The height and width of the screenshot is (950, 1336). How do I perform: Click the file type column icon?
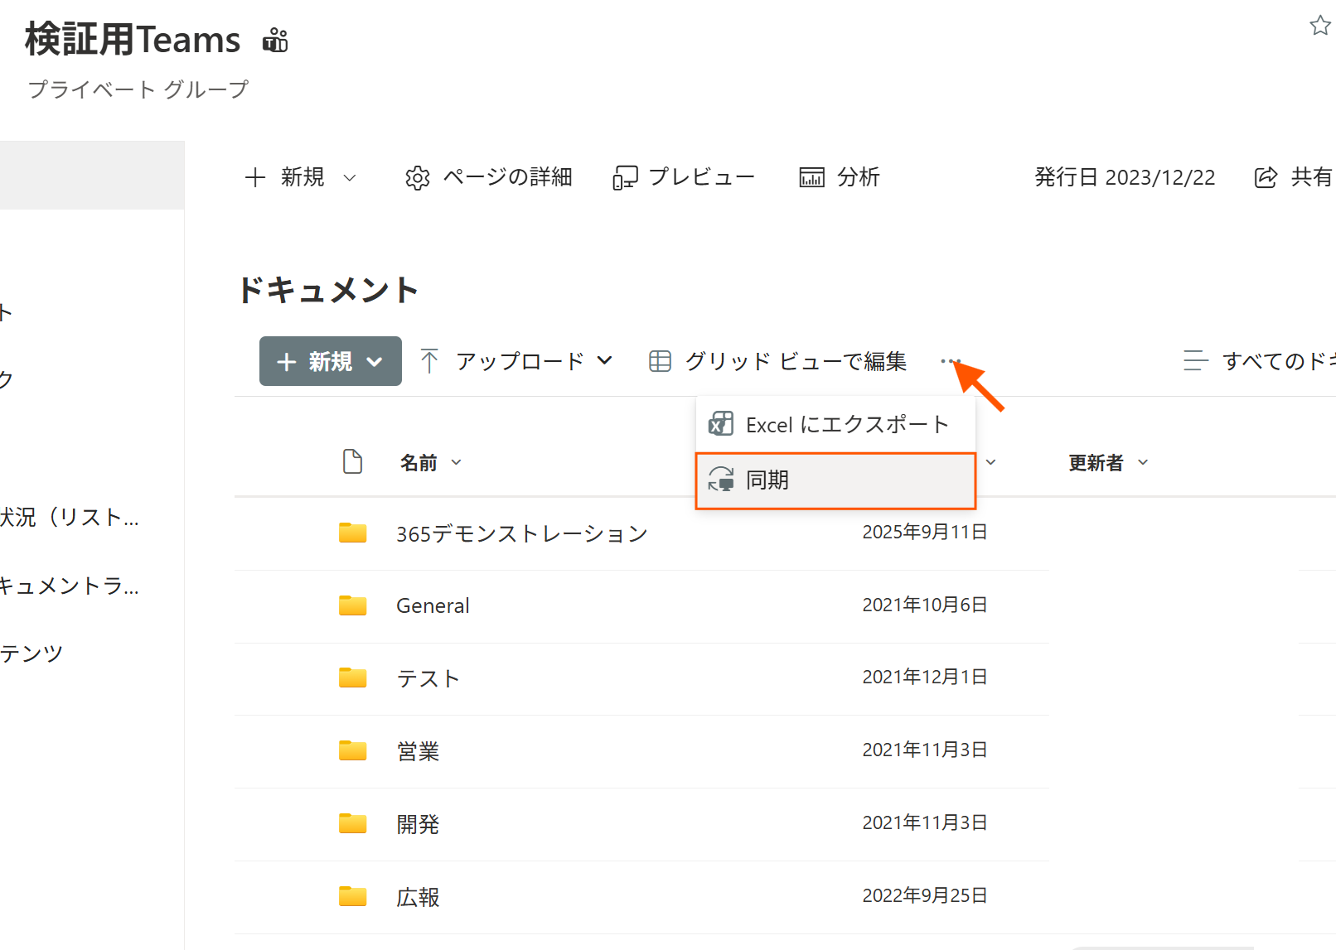pos(352,461)
